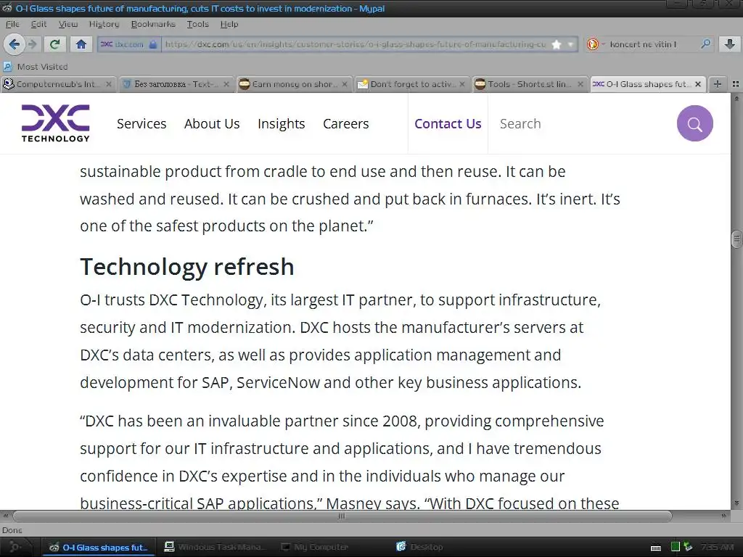Image resolution: width=743 pixels, height=557 pixels.
Task: Show all tabs list button
Action: tap(736, 84)
